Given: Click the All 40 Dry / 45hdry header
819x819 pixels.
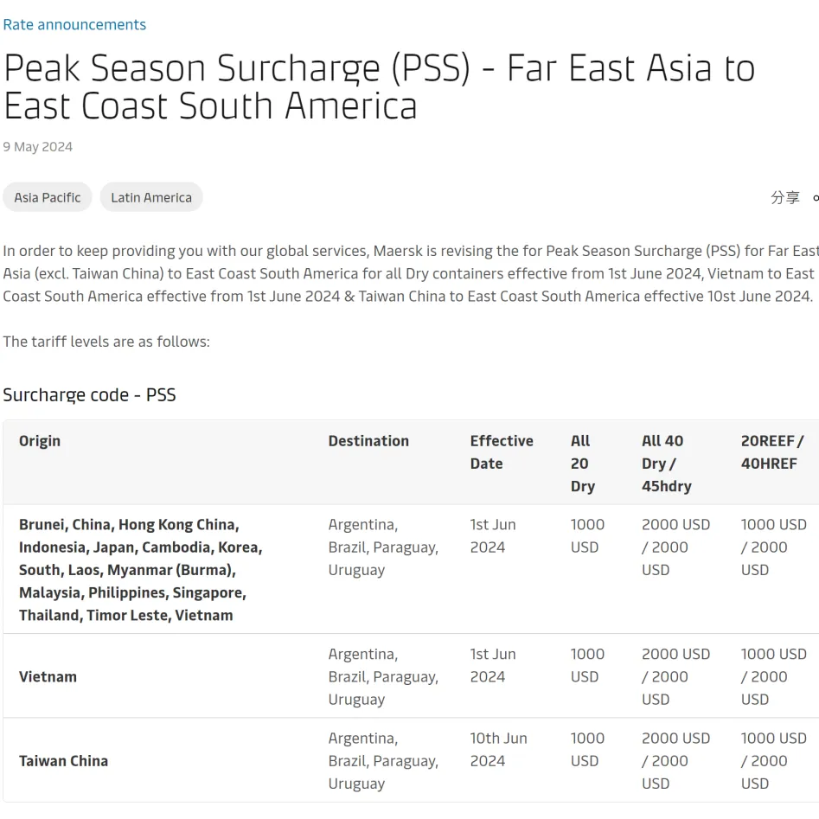Looking at the screenshot, I should pos(667,464).
